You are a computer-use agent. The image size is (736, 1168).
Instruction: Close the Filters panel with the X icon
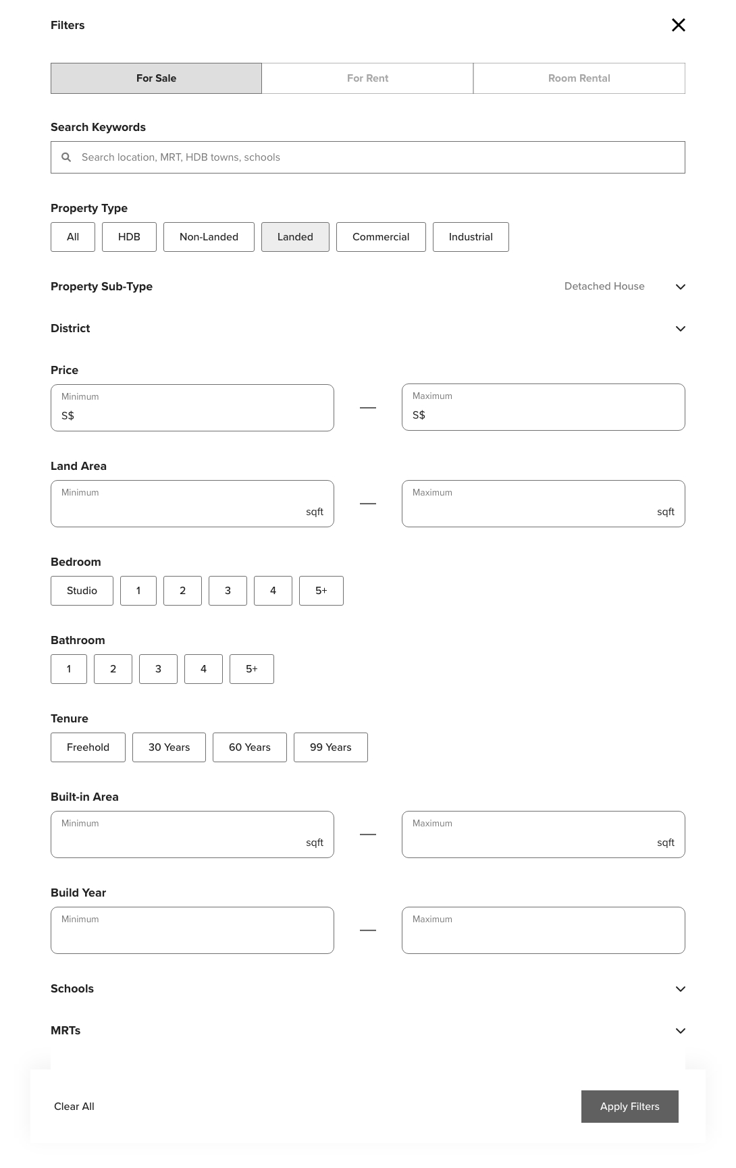coord(679,25)
